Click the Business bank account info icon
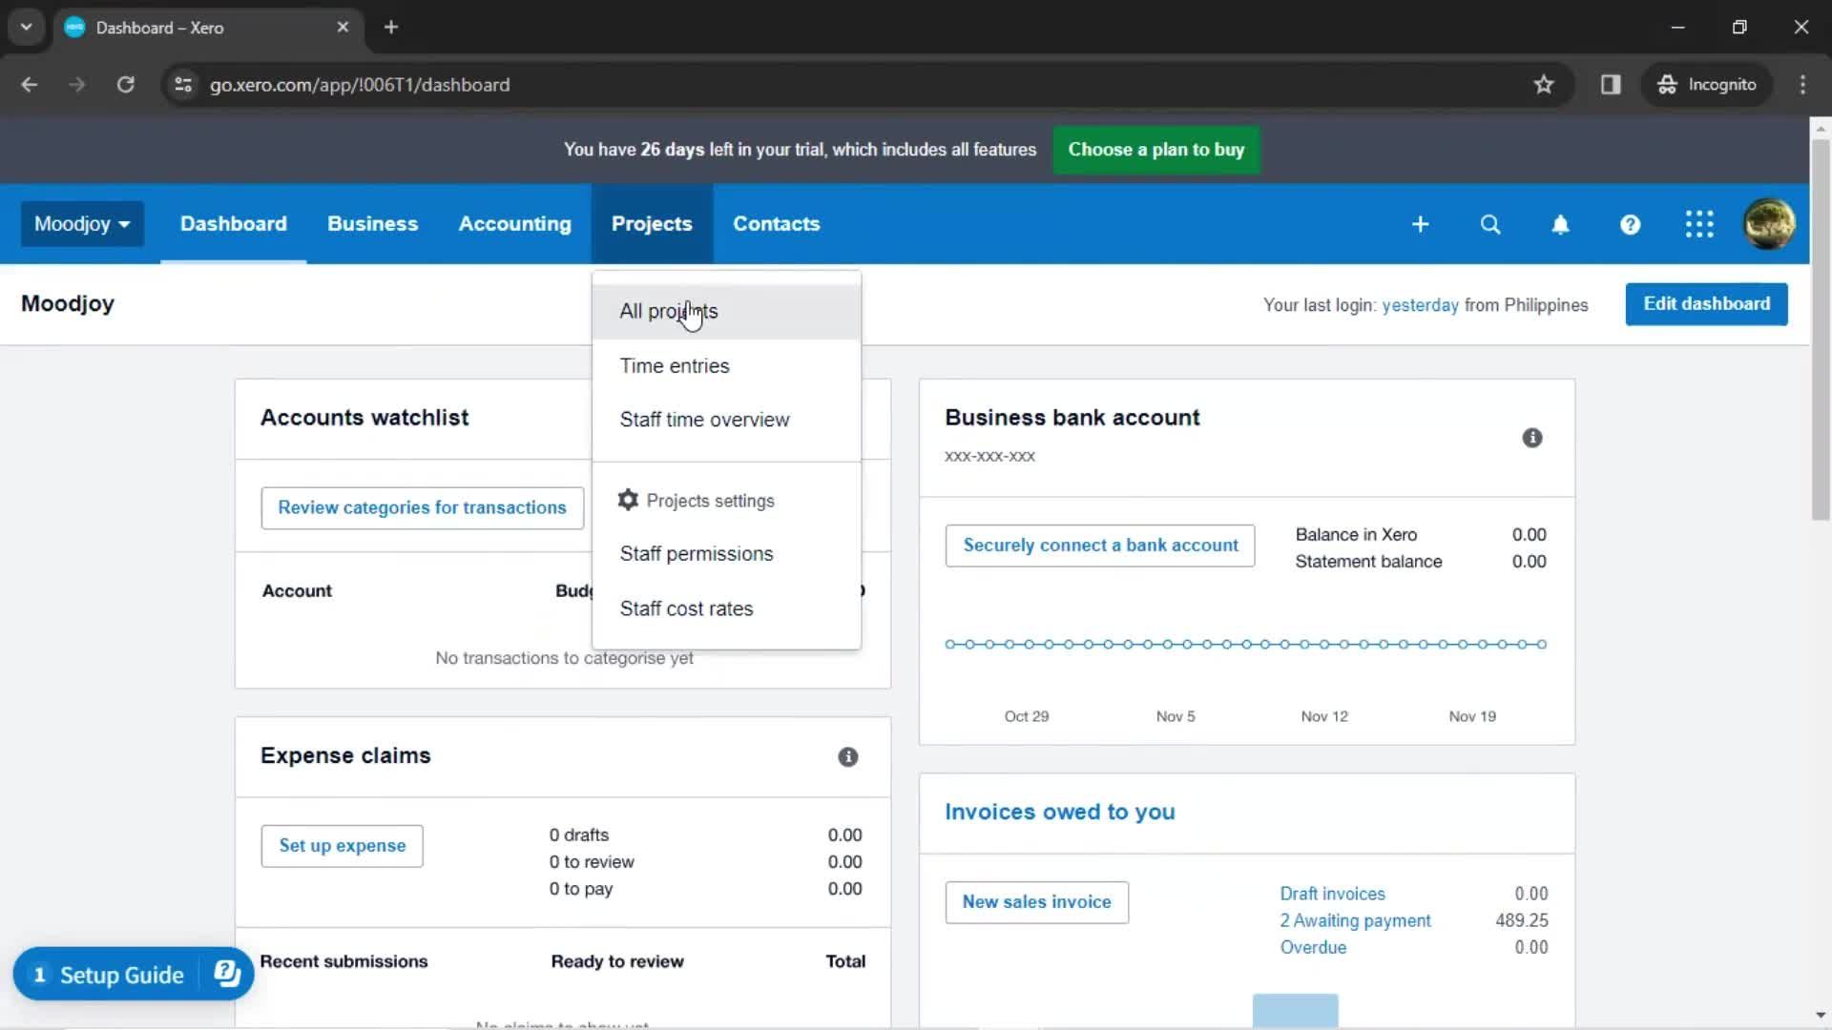 tap(1531, 438)
